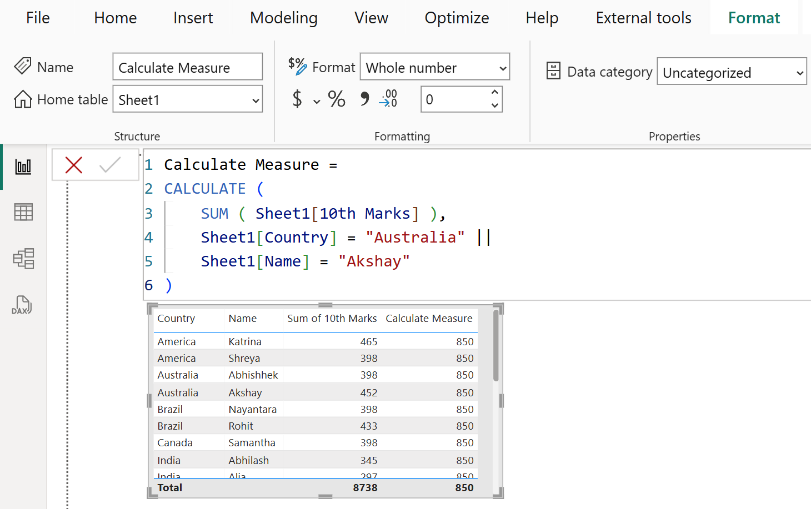Open Table view from the sidebar
The height and width of the screenshot is (509, 811).
pos(23,212)
